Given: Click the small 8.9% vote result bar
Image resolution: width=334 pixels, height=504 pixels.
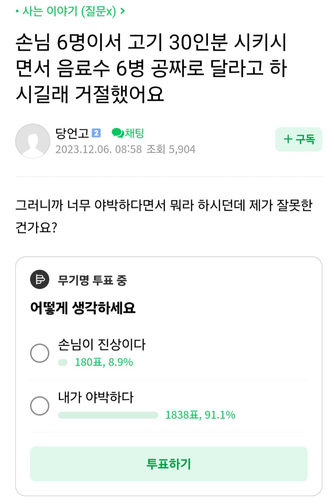Looking at the screenshot, I should (63, 363).
